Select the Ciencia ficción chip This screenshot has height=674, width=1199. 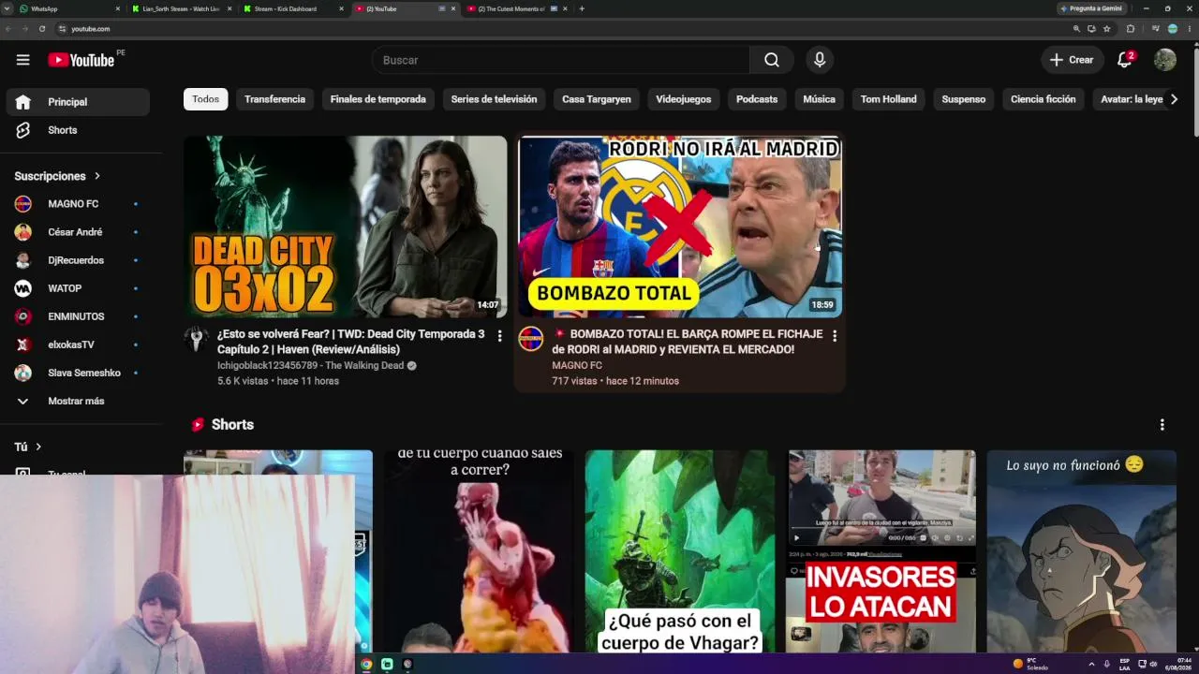tap(1044, 99)
